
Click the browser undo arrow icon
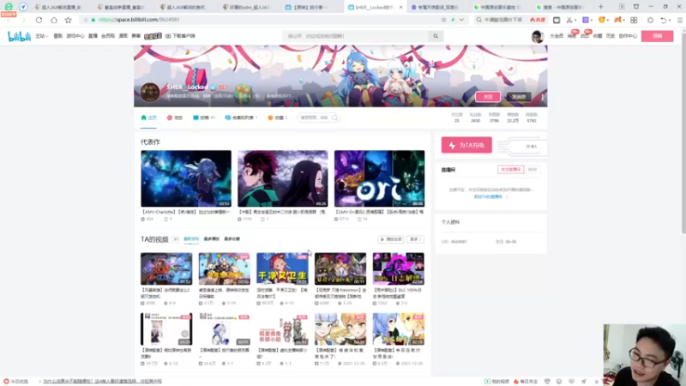click(663, 20)
